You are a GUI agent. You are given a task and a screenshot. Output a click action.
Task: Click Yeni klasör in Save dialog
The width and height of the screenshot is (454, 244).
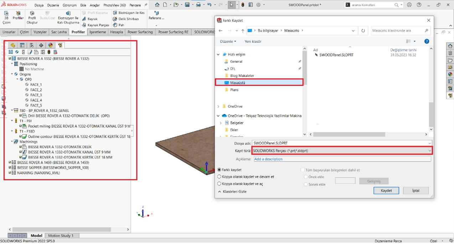(253, 41)
